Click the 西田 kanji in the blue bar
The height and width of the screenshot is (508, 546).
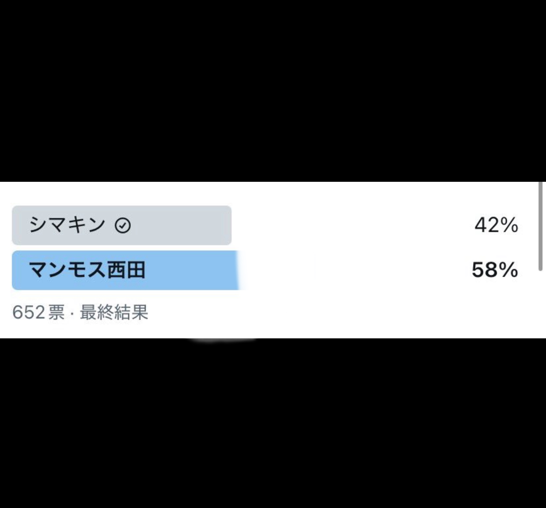(126, 270)
